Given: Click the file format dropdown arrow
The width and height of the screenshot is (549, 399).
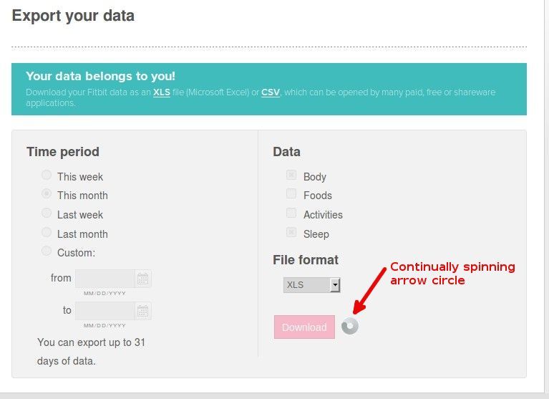Looking at the screenshot, I should point(335,285).
